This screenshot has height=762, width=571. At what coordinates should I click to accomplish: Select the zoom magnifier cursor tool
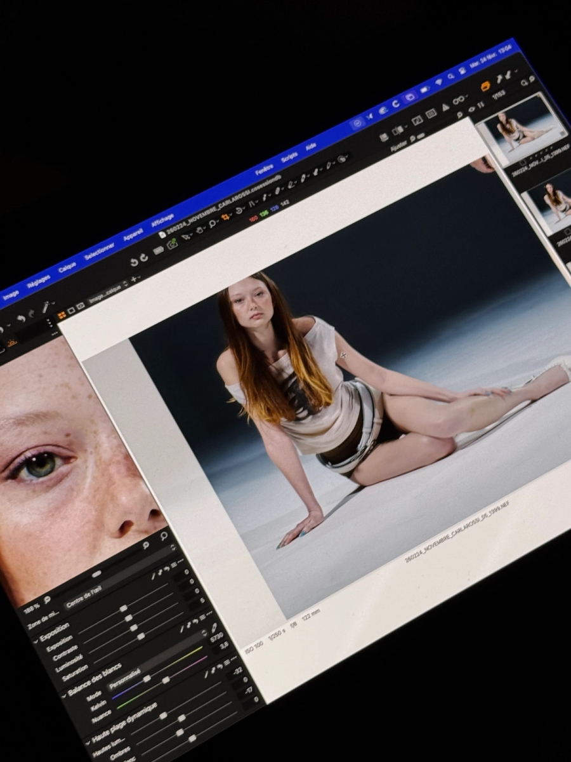tap(213, 223)
